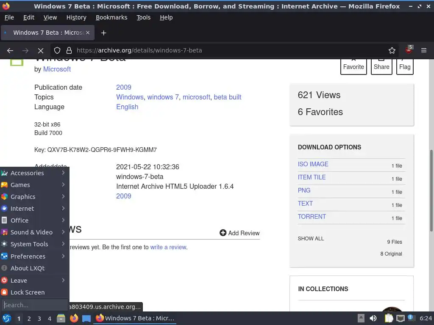
Task: Click the page vertical scrollbar thumb
Action: (431, 191)
